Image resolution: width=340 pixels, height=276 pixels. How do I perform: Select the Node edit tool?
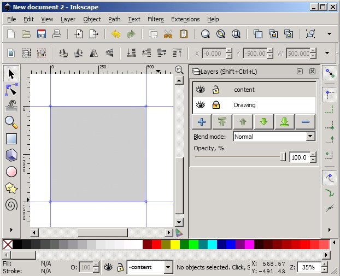11,90
